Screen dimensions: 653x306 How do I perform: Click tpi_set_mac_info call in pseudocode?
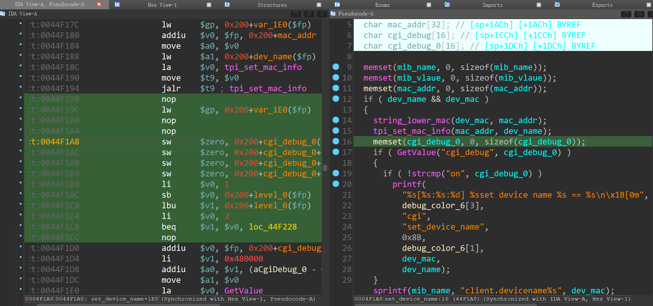[x=412, y=131]
